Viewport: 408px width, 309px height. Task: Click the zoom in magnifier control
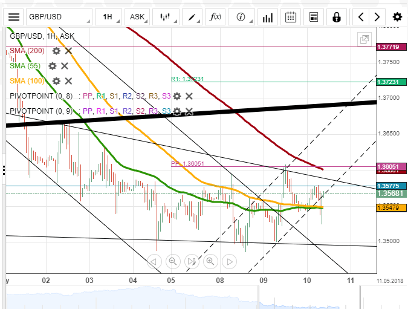click(210, 261)
